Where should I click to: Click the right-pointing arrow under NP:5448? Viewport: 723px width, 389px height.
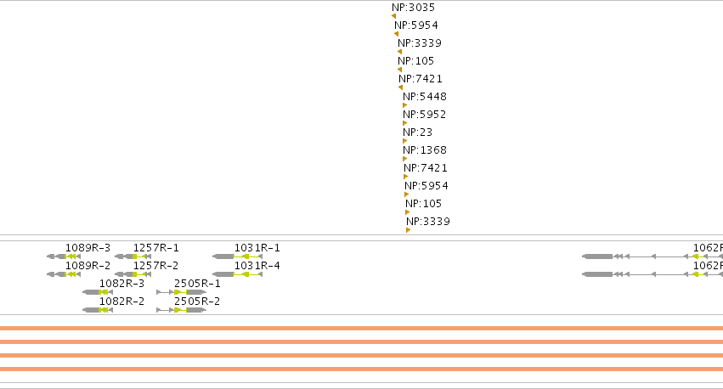[405, 105]
